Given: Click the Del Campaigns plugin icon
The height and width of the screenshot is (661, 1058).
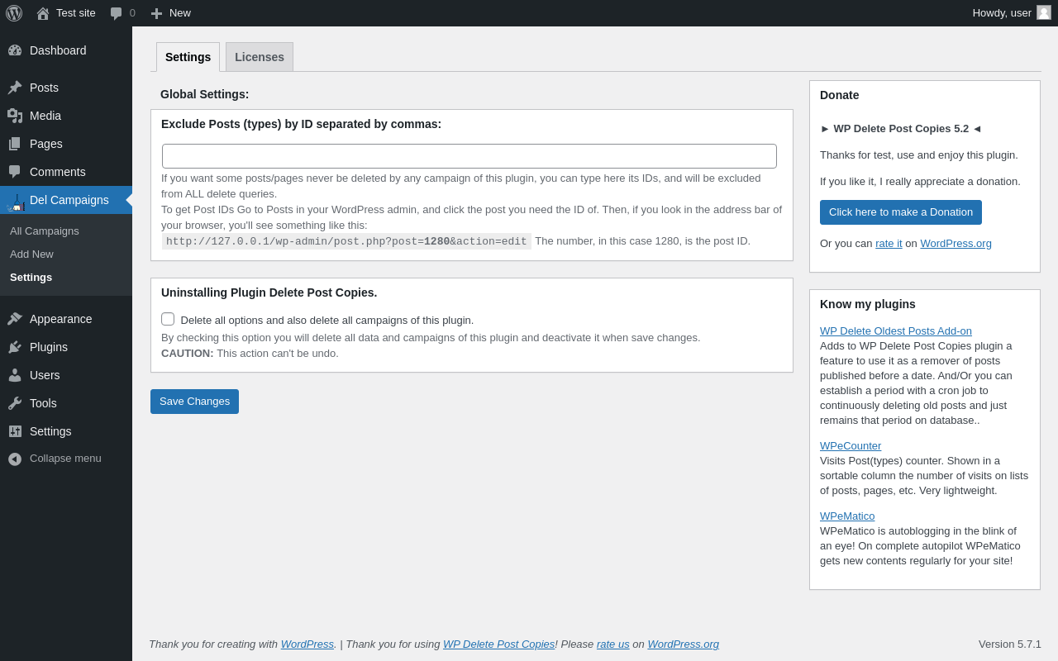Looking at the screenshot, I should click(x=16, y=202).
